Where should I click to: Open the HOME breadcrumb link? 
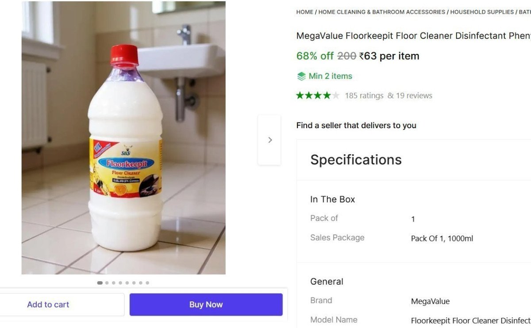(304, 12)
